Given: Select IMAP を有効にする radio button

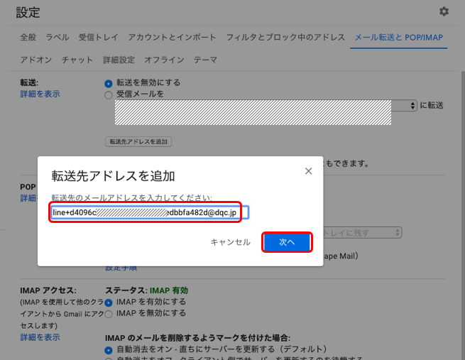Looking at the screenshot, I should (109, 302).
